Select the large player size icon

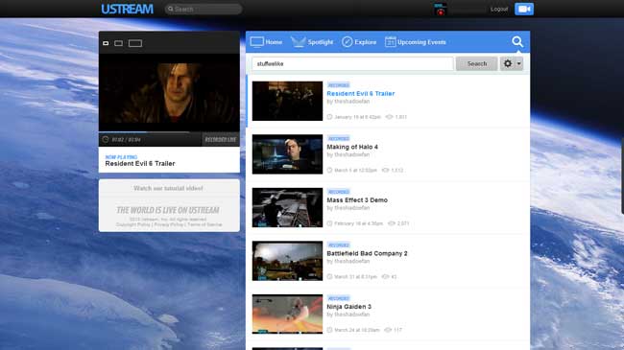click(135, 43)
